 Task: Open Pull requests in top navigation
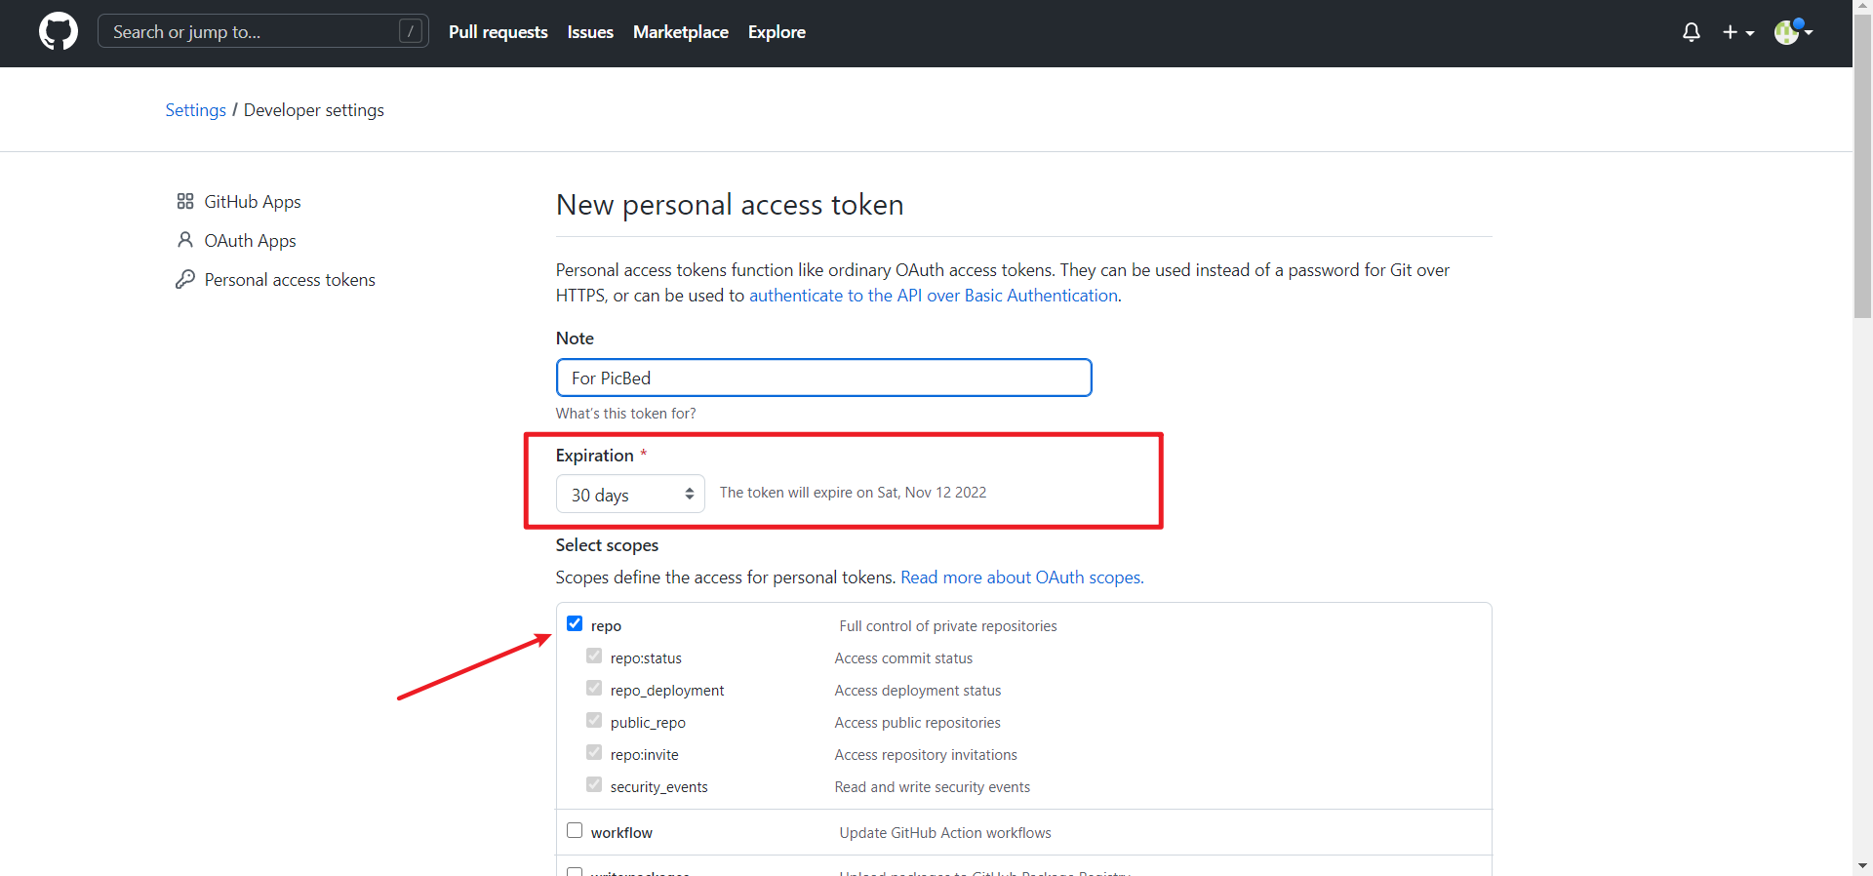[498, 32]
